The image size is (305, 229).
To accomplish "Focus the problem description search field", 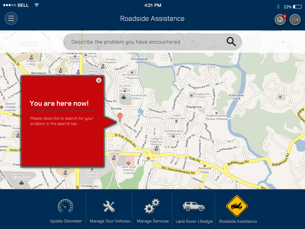I will tap(152, 42).
